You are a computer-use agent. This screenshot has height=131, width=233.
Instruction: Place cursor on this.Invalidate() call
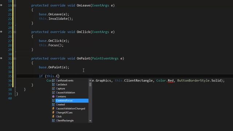click(x=56, y=19)
